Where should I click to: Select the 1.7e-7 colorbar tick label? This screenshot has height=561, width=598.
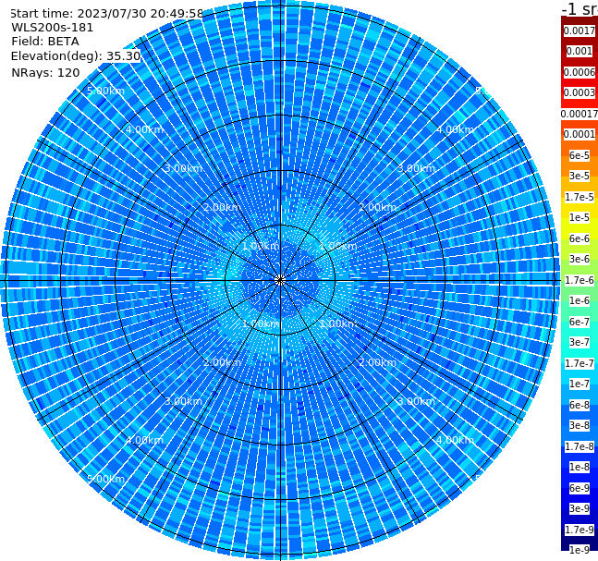coord(580,363)
